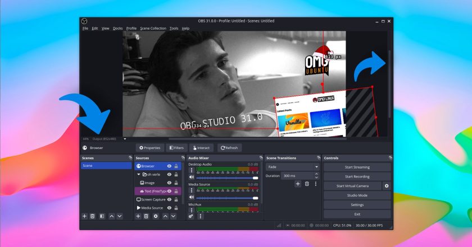This screenshot has width=472, height=247.
Task: Open scene filters icon in Scenes dock
Action: [x=102, y=216]
